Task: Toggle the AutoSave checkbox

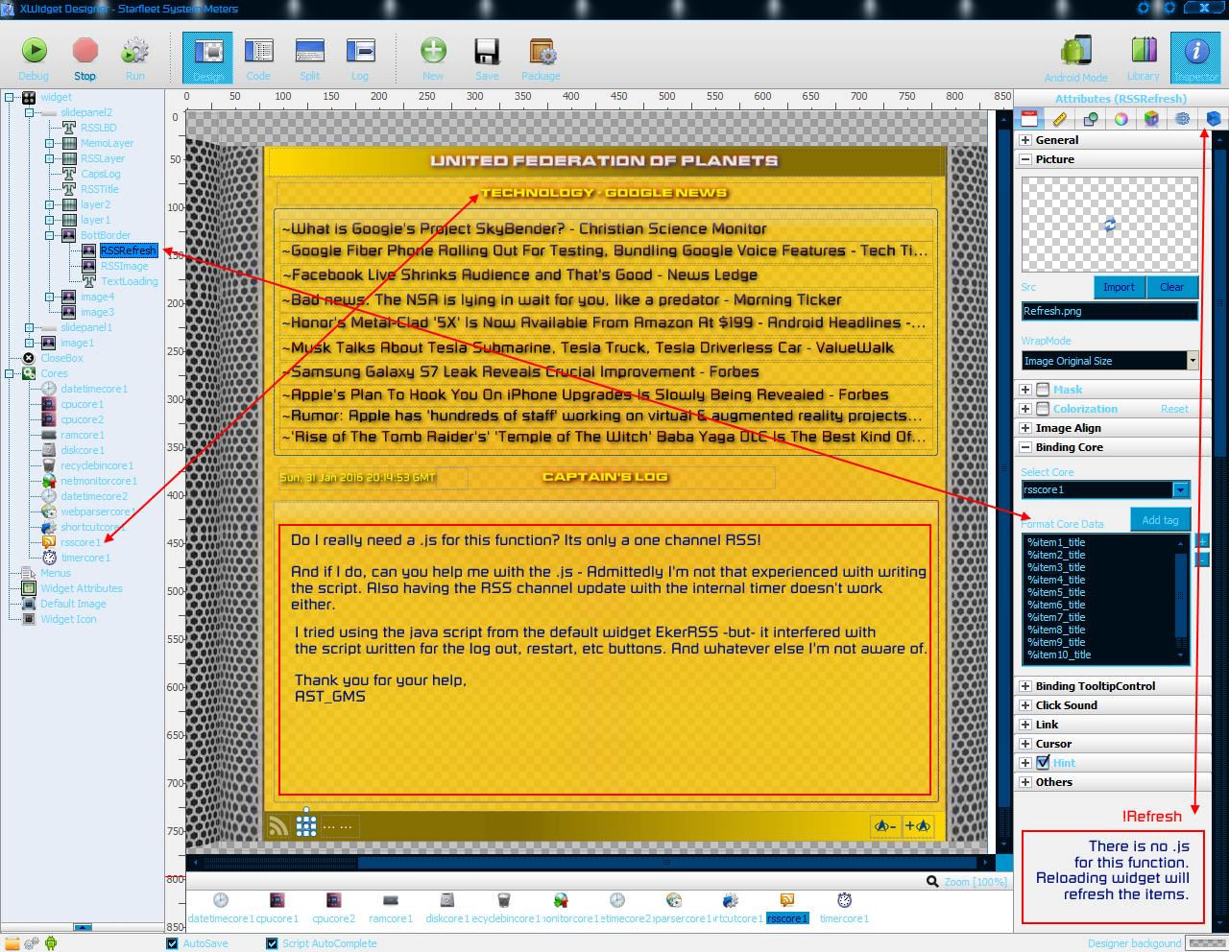Action: (173, 943)
